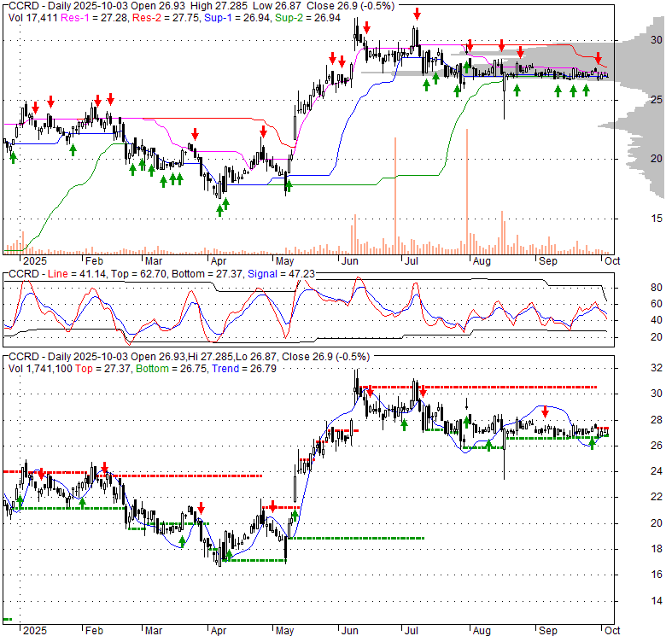Click the red down arrow above late March in the top chart

pos(195,134)
